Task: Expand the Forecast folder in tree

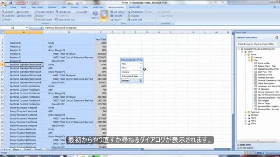Action: point(249,58)
